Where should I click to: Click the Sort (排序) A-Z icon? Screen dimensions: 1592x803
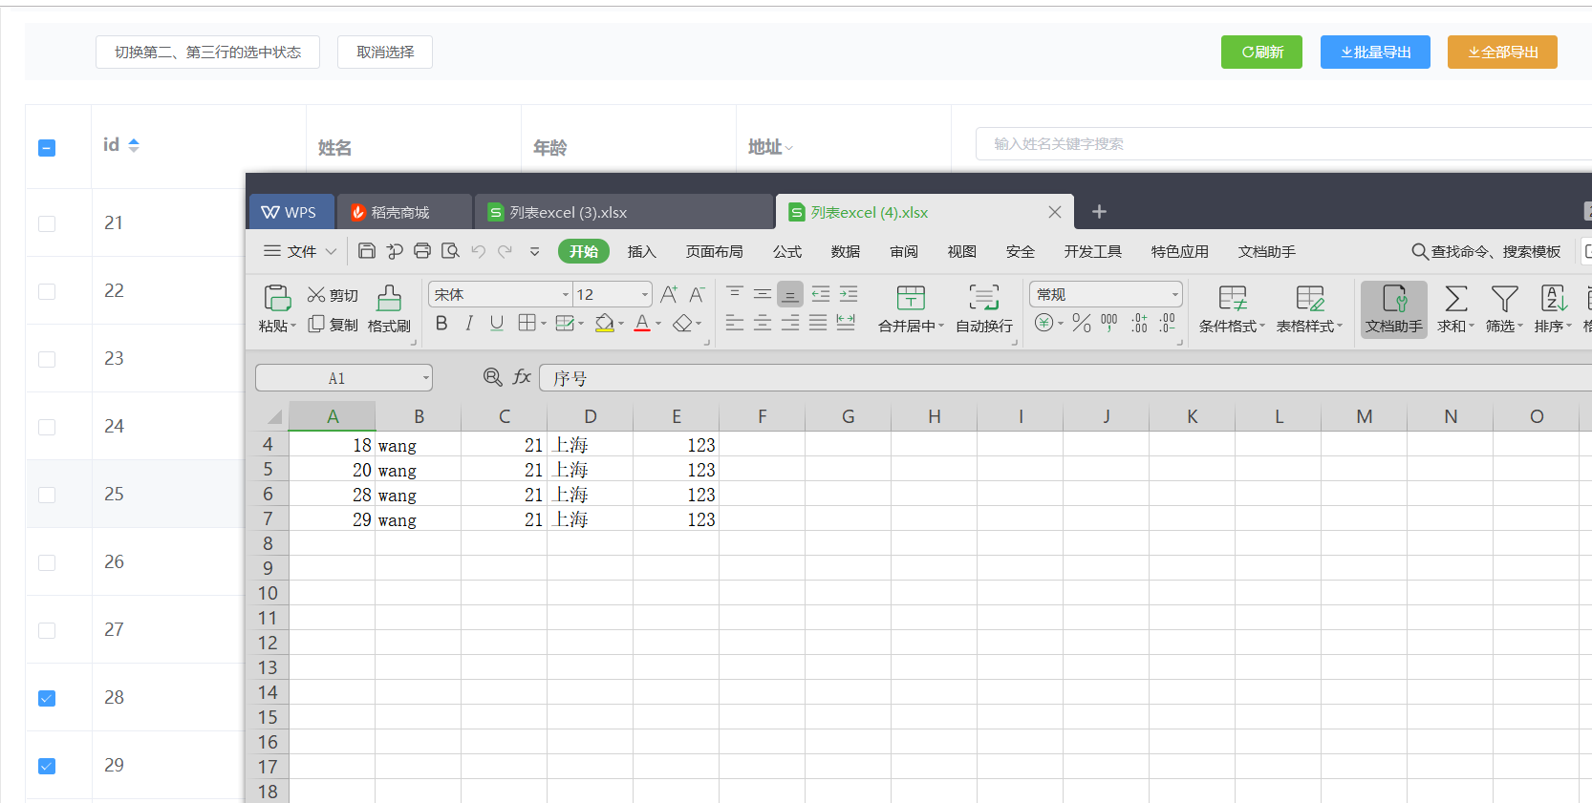[x=1554, y=299]
